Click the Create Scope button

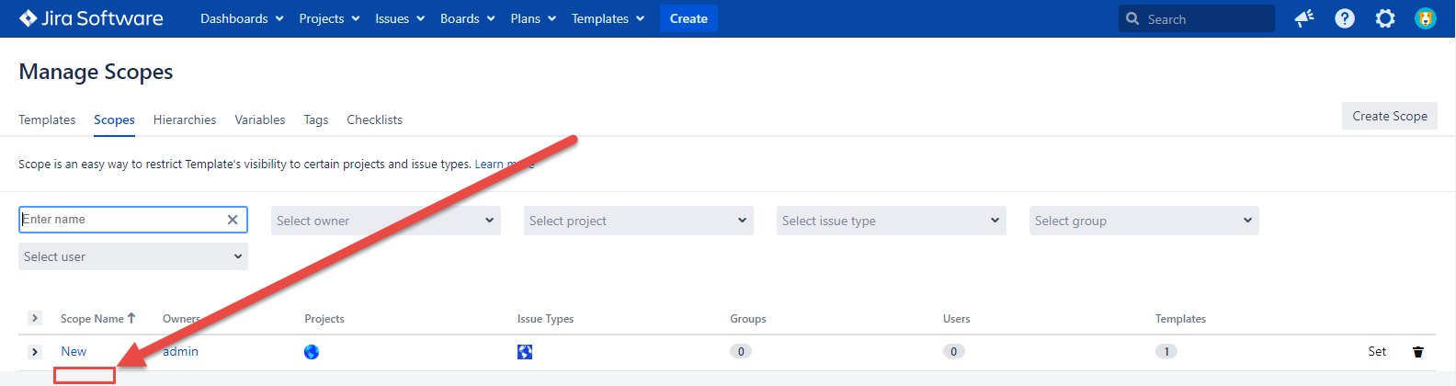click(x=1389, y=116)
